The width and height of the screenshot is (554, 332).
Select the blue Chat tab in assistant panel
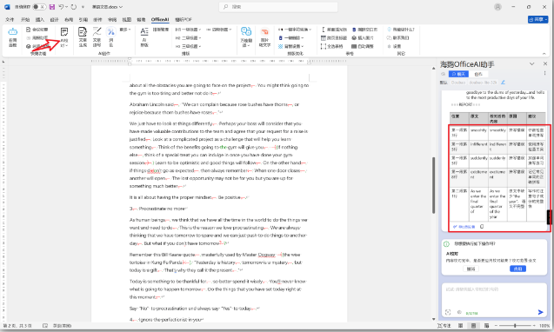click(458, 74)
